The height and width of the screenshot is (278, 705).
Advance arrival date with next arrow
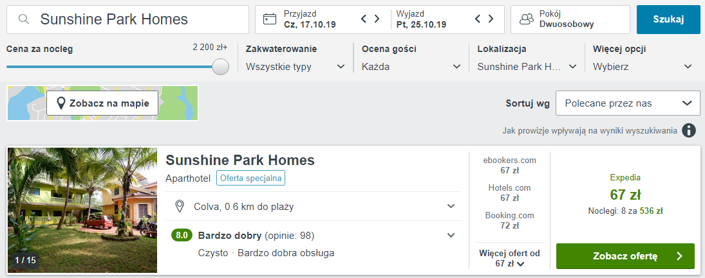click(x=377, y=19)
